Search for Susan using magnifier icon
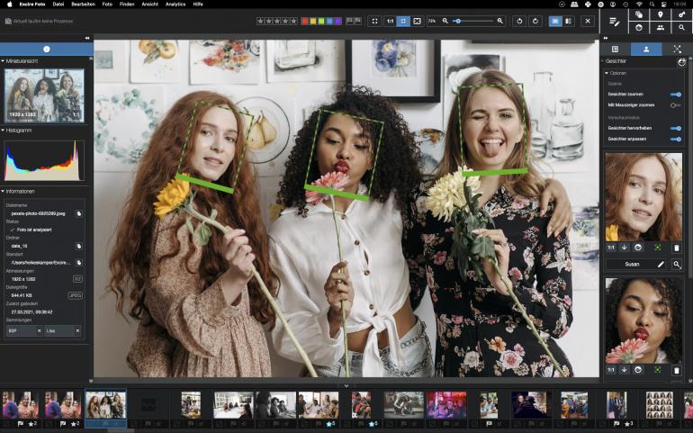This screenshot has width=693, height=433. point(677,264)
